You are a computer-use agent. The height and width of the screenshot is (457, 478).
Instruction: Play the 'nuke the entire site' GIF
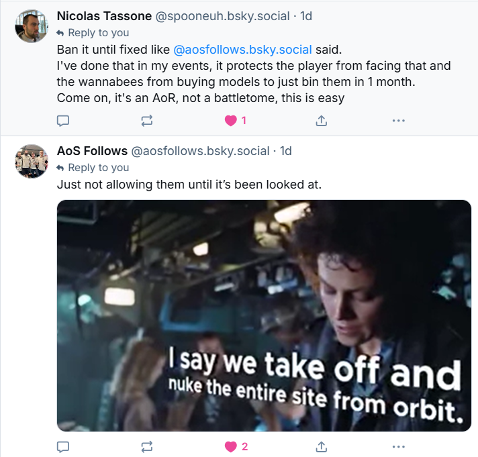coord(264,315)
